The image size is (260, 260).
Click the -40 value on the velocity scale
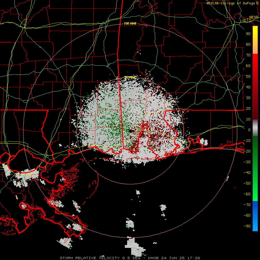247,173
